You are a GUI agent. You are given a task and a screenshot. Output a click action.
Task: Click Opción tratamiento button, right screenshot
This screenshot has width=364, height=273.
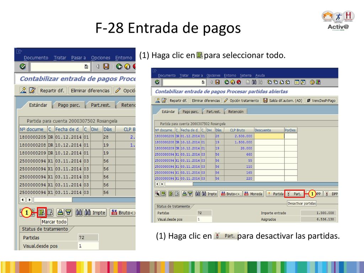coord(242,101)
